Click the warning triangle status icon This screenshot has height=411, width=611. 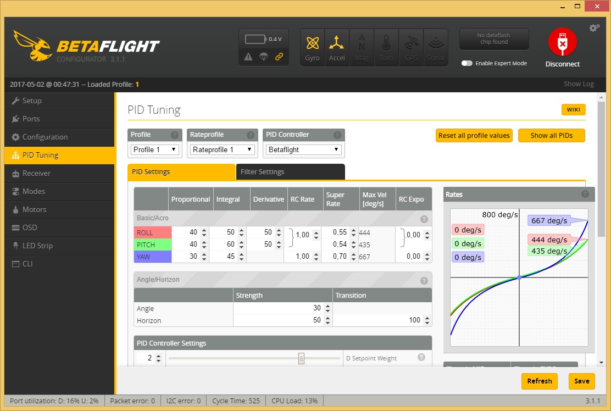click(248, 57)
